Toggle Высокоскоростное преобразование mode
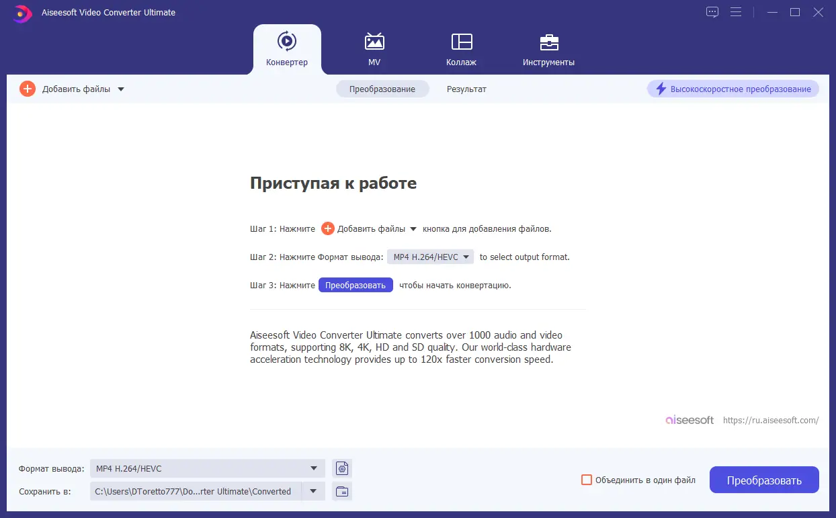Screen dimensions: 836x518 pyautogui.click(x=733, y=89)
